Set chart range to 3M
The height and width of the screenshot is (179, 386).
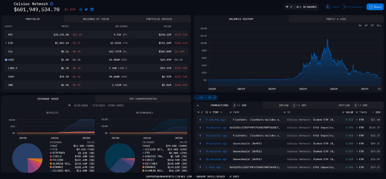(x=372, y=26)
